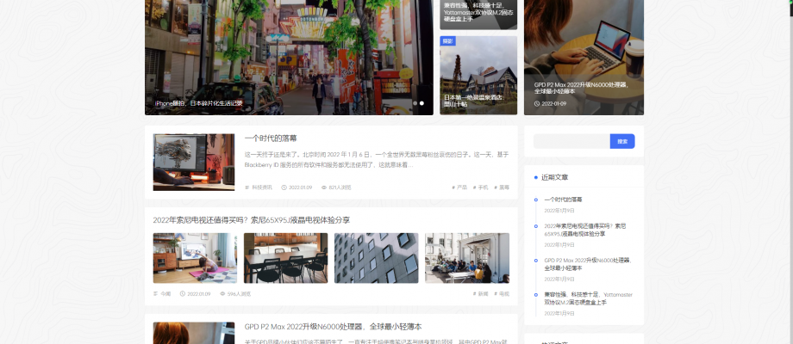Click the outdoor patio people photo thumbnail
Image resolution: width=793 pixels, height=344 pixels.
point(467,258)
